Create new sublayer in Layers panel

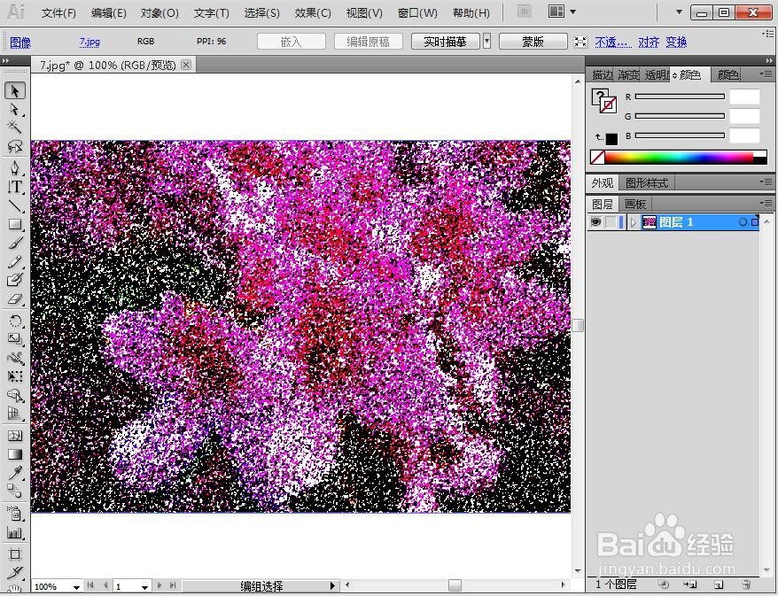pos(690,584)
